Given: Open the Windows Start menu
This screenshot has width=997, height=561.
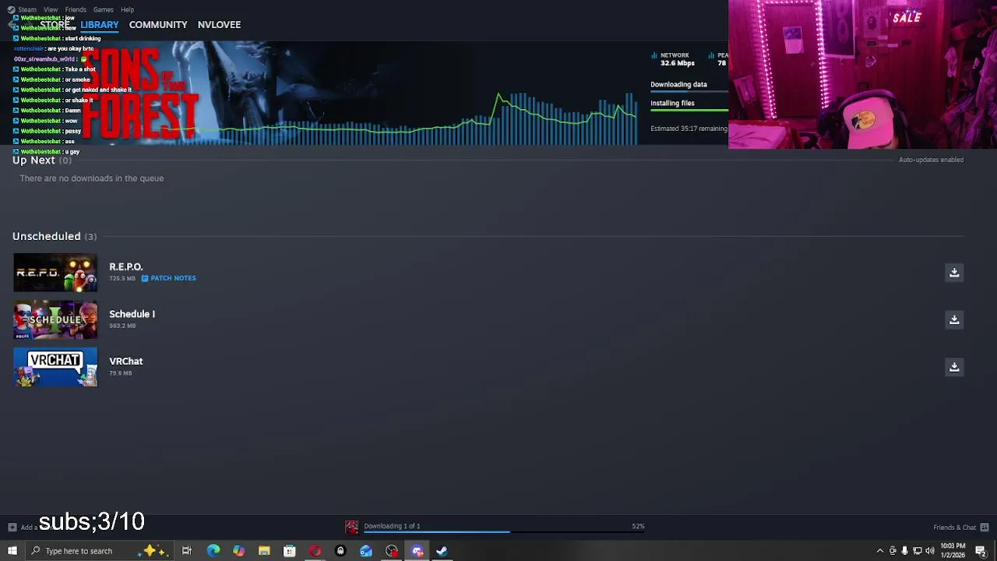Looking at the screenshot, I should point(12,551).
